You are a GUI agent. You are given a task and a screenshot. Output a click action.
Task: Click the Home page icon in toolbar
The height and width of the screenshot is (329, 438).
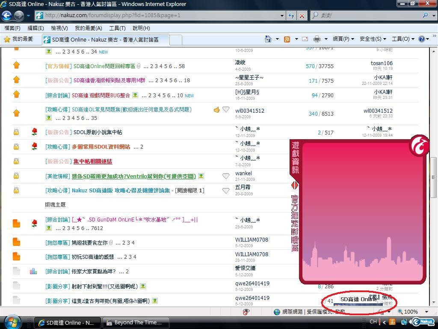click(268, 39)
